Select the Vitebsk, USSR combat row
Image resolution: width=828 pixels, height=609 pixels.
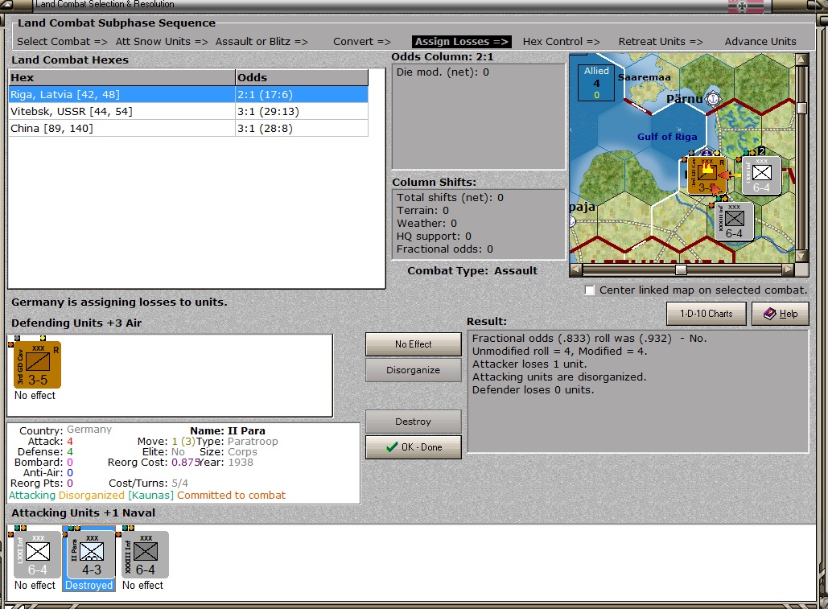(x=188, y=111)
